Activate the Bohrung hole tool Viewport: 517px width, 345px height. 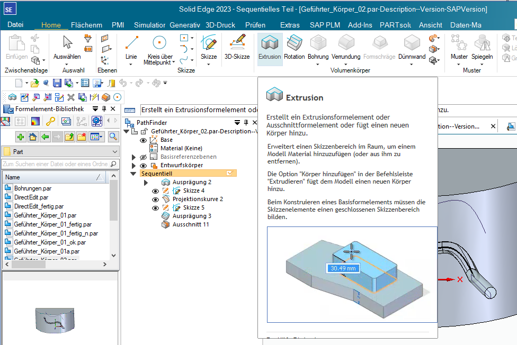point(318,48)
